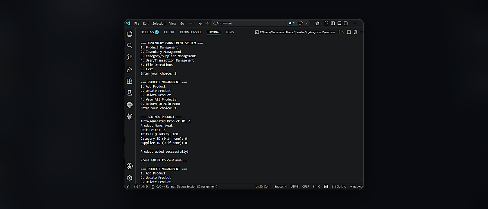Click 'Product added successfully!' terminal line

(x=164, y=152)
